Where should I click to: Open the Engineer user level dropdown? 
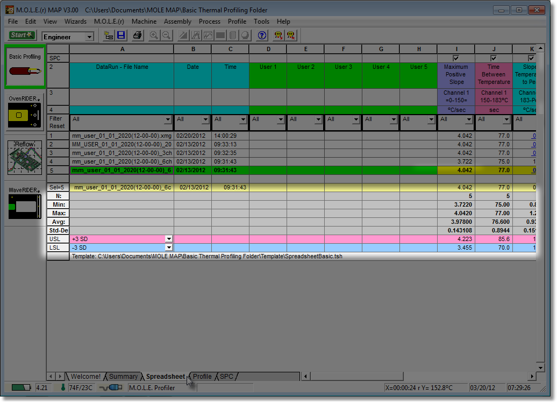89,37
